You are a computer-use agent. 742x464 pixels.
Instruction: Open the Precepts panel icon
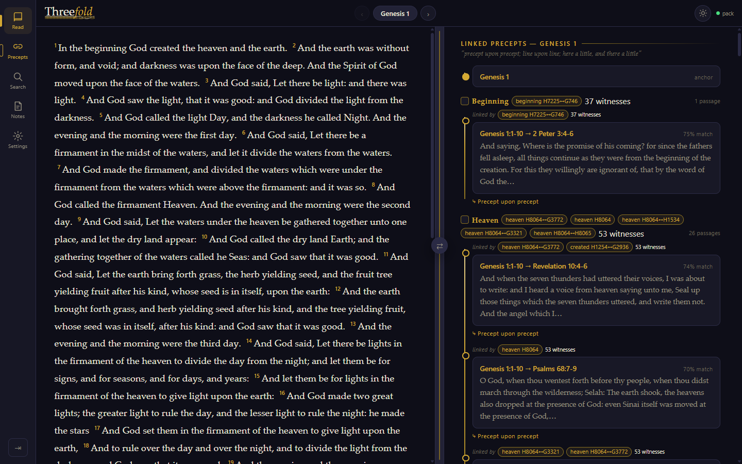[x=18, y=51]
